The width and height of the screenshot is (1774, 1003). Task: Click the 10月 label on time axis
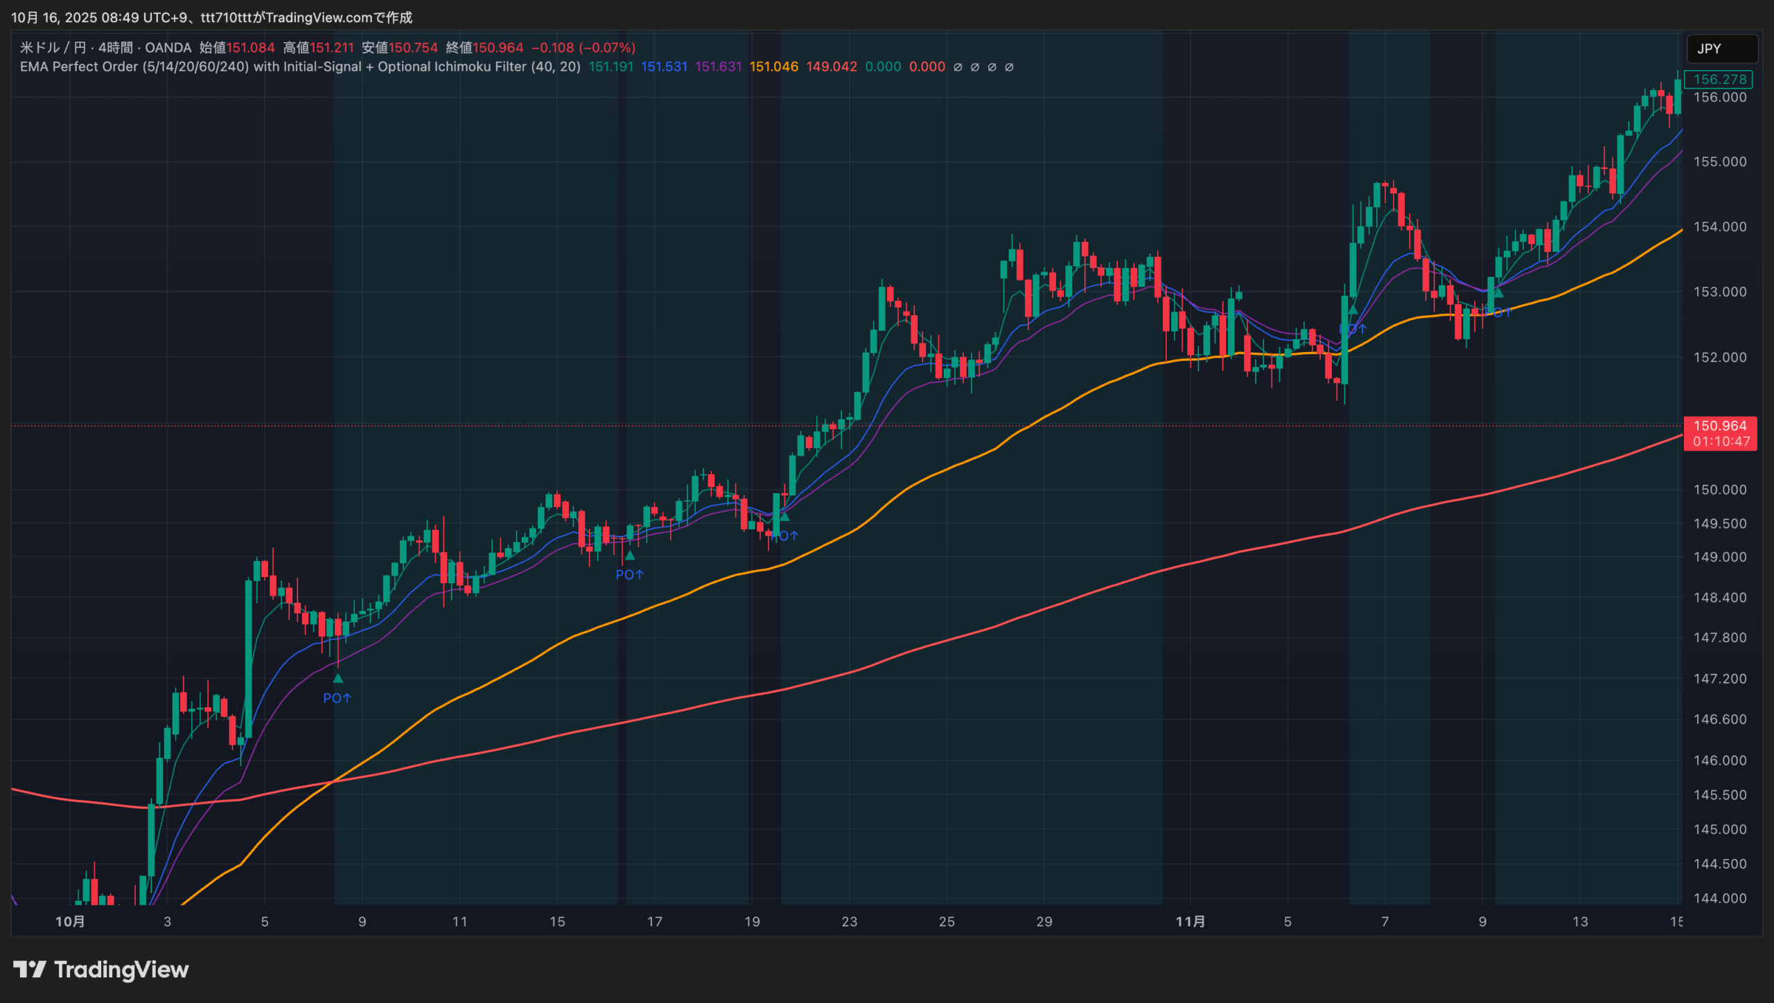point(70,921)
